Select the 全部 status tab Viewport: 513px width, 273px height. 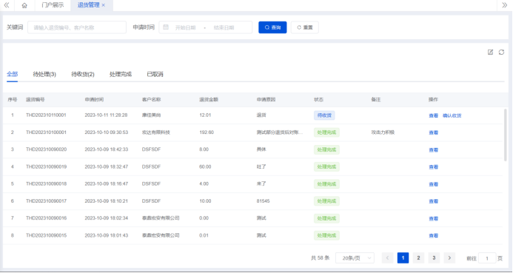click(x=12, y=74)
